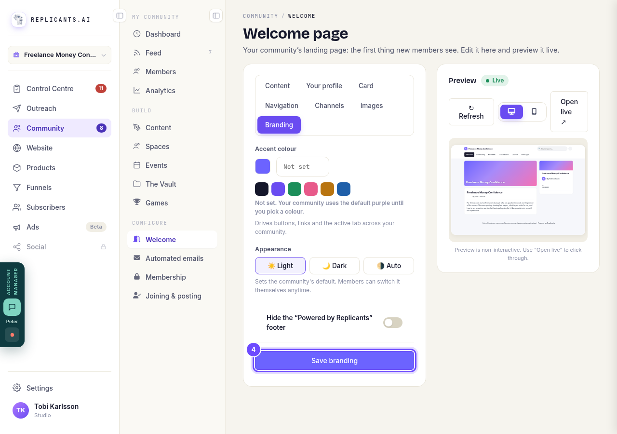617x434 pixels.
Task: Click the accent colour hex input field
Action: coord(303,166)
